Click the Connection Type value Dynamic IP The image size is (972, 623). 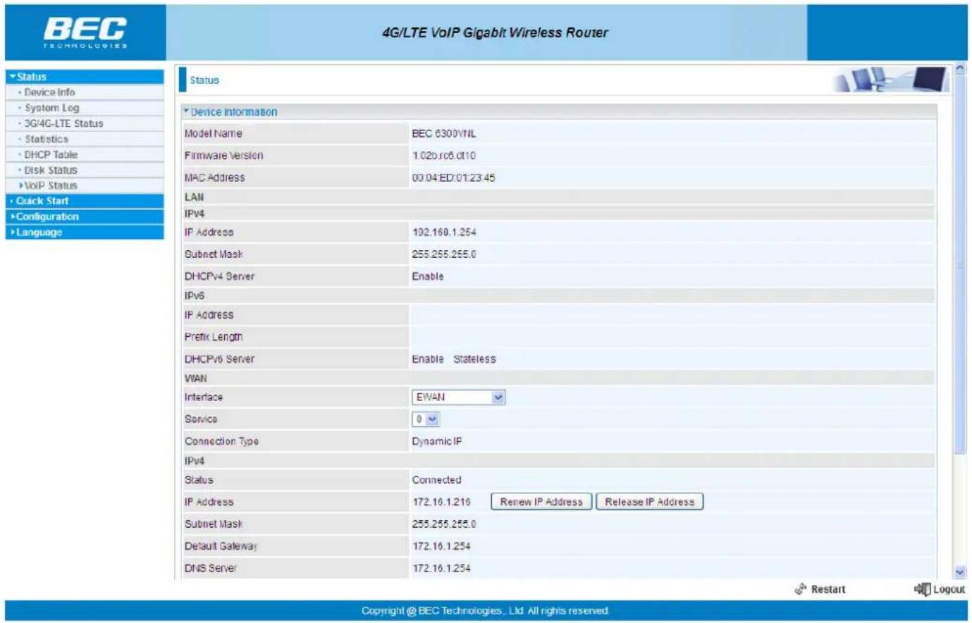[437, 441]
